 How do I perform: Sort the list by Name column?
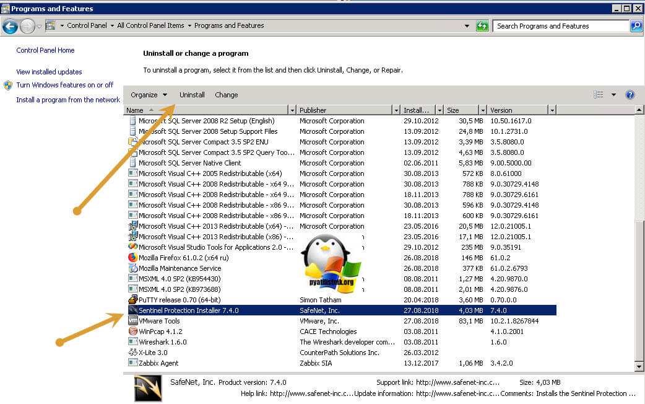coord(206,110)
